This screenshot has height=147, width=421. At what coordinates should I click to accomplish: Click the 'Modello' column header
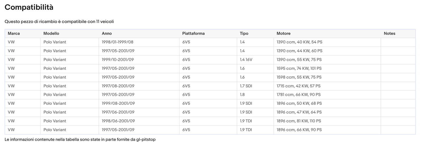click(x=51, y=33)
